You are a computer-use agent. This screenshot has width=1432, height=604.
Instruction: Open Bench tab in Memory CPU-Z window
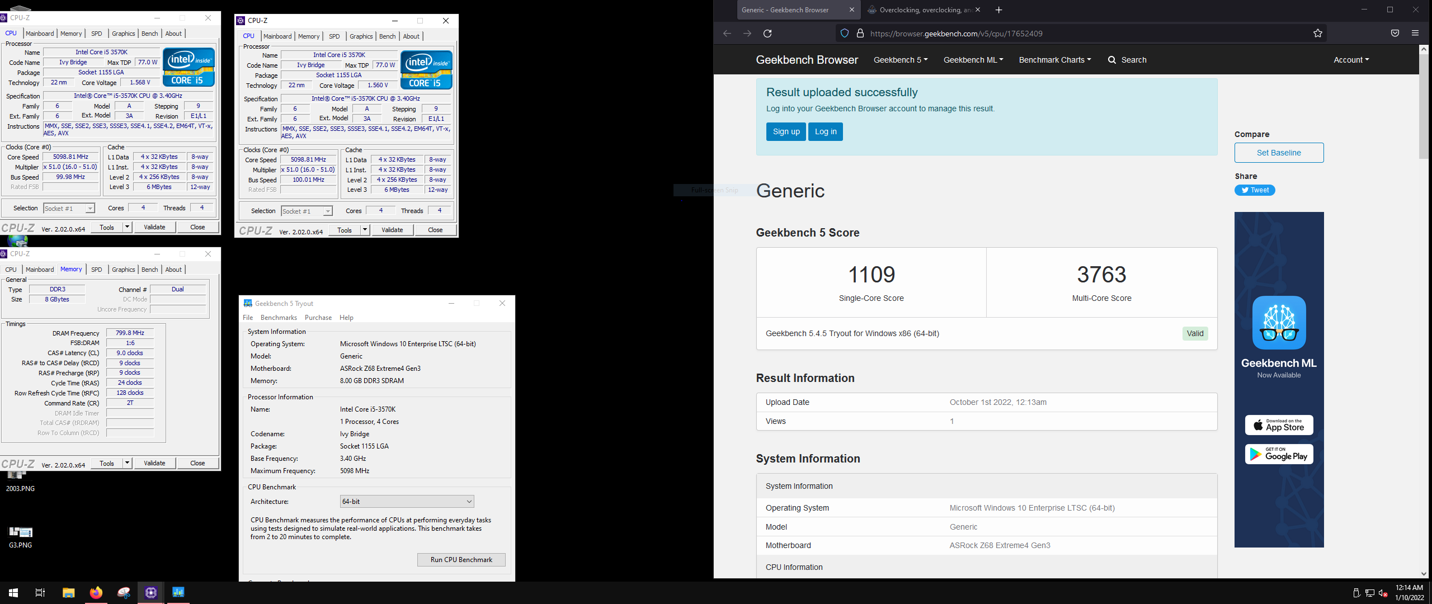click(149, 270)
